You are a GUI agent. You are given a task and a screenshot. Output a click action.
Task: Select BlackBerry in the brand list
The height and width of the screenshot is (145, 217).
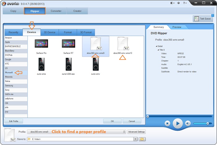click(16, 51)
